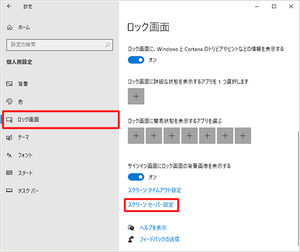The width and height of the screenshot is (300, 252).
Task: Add sixth quick status app
Action: point(225,136)
